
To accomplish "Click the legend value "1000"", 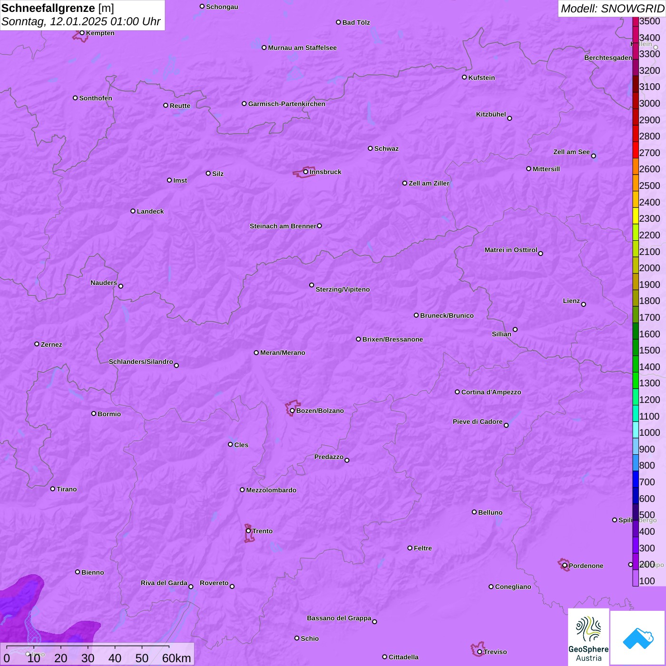I will [650, 432].
